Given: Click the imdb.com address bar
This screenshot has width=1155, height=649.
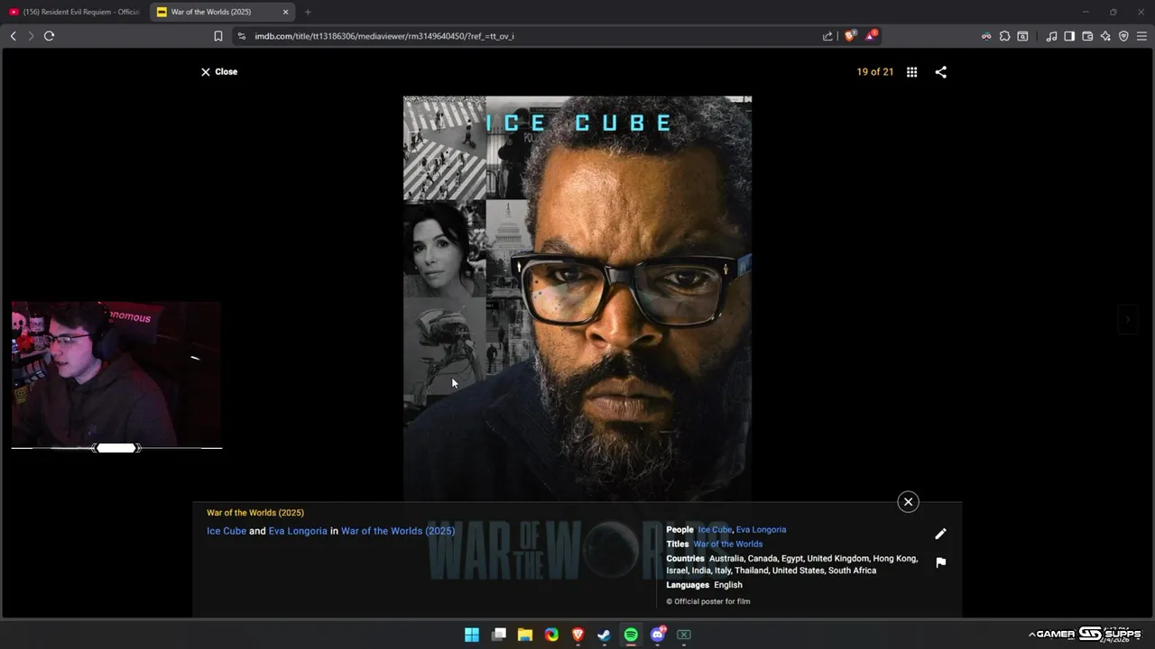Looking at the screenshot, I should 529,36.
